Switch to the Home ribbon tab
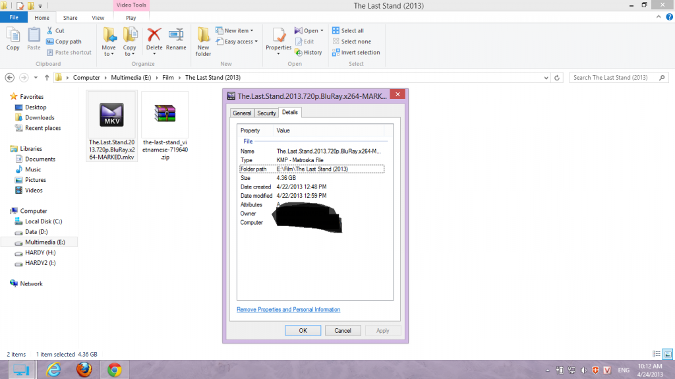The width and height of the screenshot is (675, 379). click(x=42, y=18)
